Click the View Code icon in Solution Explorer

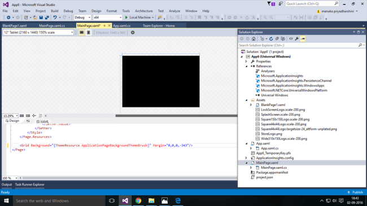click(x=291, y=39)
